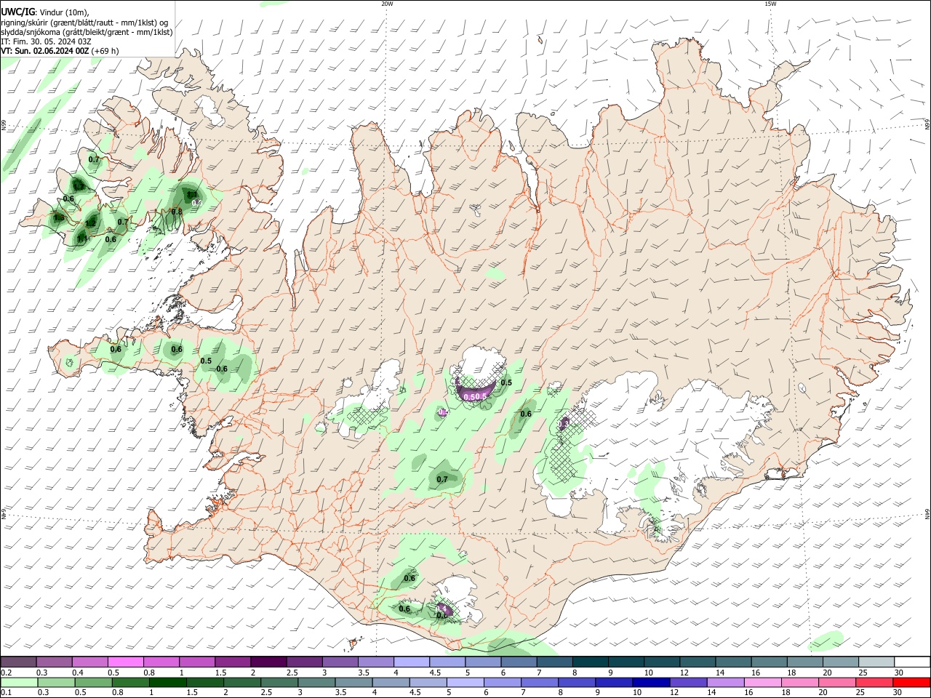Select the navy blue 10 swatch in lower legend

651,682
